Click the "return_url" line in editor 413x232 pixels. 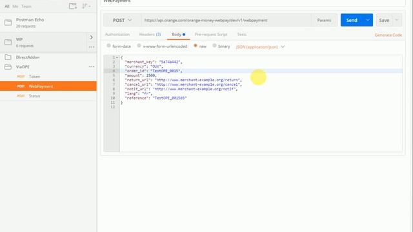point(183,80)
